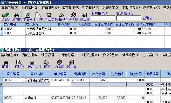This screenshot has height=103, width=171.
Task: Open 系统设置(W) menu in 客户余额管理 window
Action: [x=111, y=8]
